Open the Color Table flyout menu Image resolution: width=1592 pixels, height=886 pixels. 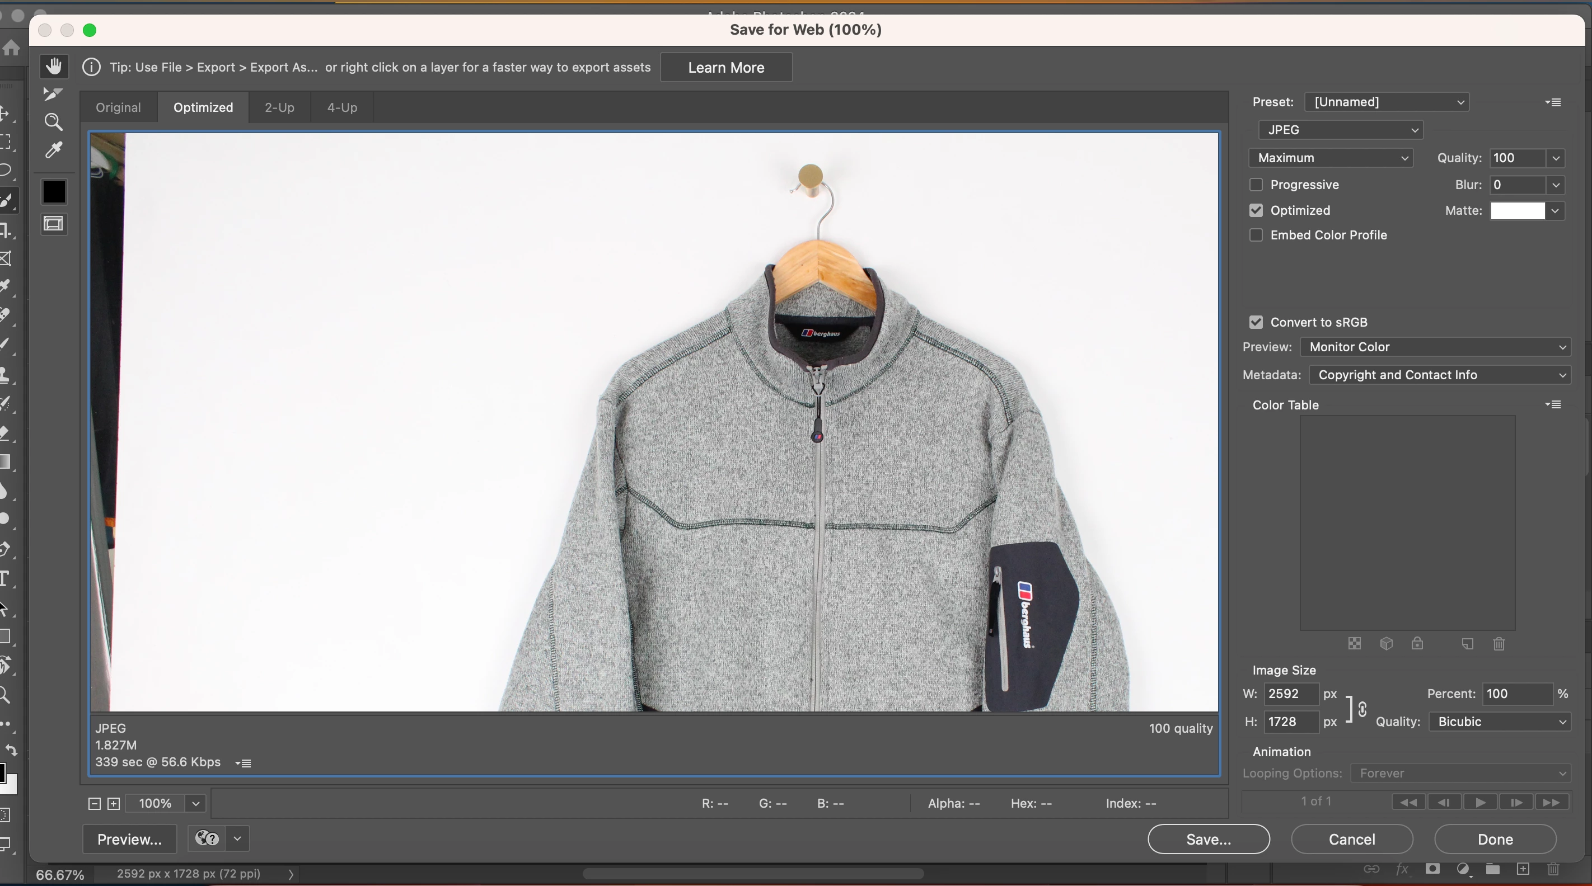click(1553, 404)
